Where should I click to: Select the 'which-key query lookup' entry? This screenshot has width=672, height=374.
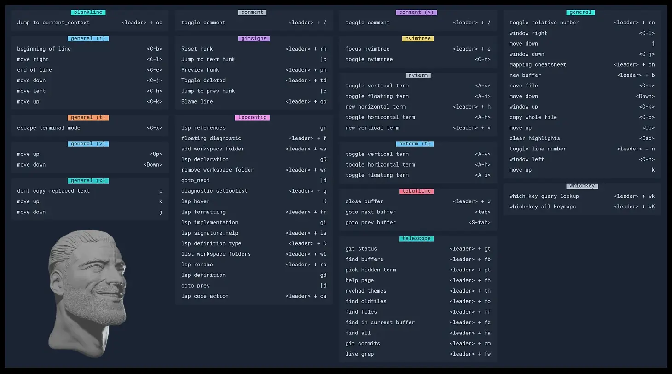tap(582, 196)
